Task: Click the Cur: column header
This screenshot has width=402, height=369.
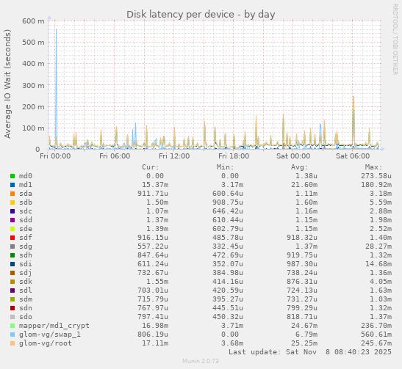Action: 151,167
